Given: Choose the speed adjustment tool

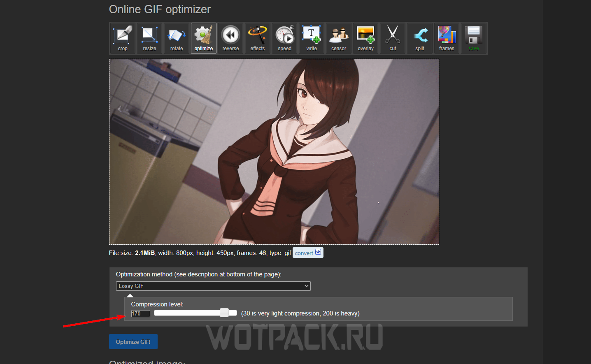Looking at the screenshot, I should [x=284, y=38].
